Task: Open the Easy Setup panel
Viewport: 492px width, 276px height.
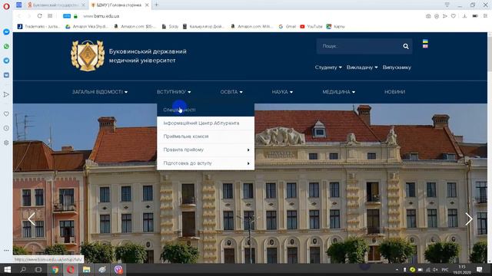Action: tap(485, 16)
